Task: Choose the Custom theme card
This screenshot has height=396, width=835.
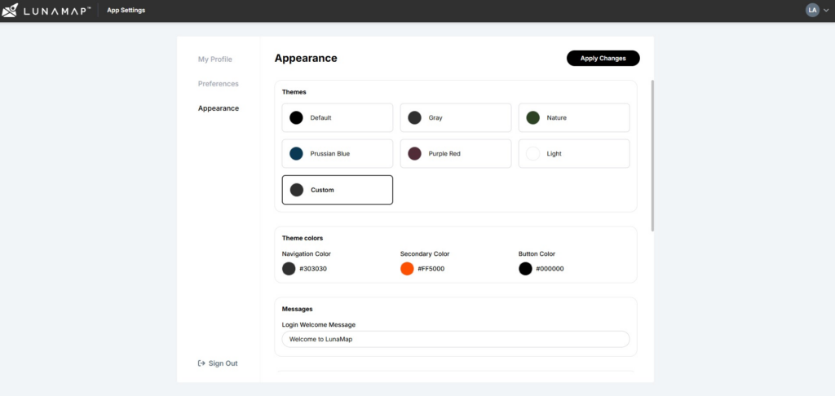Action: 337,190
